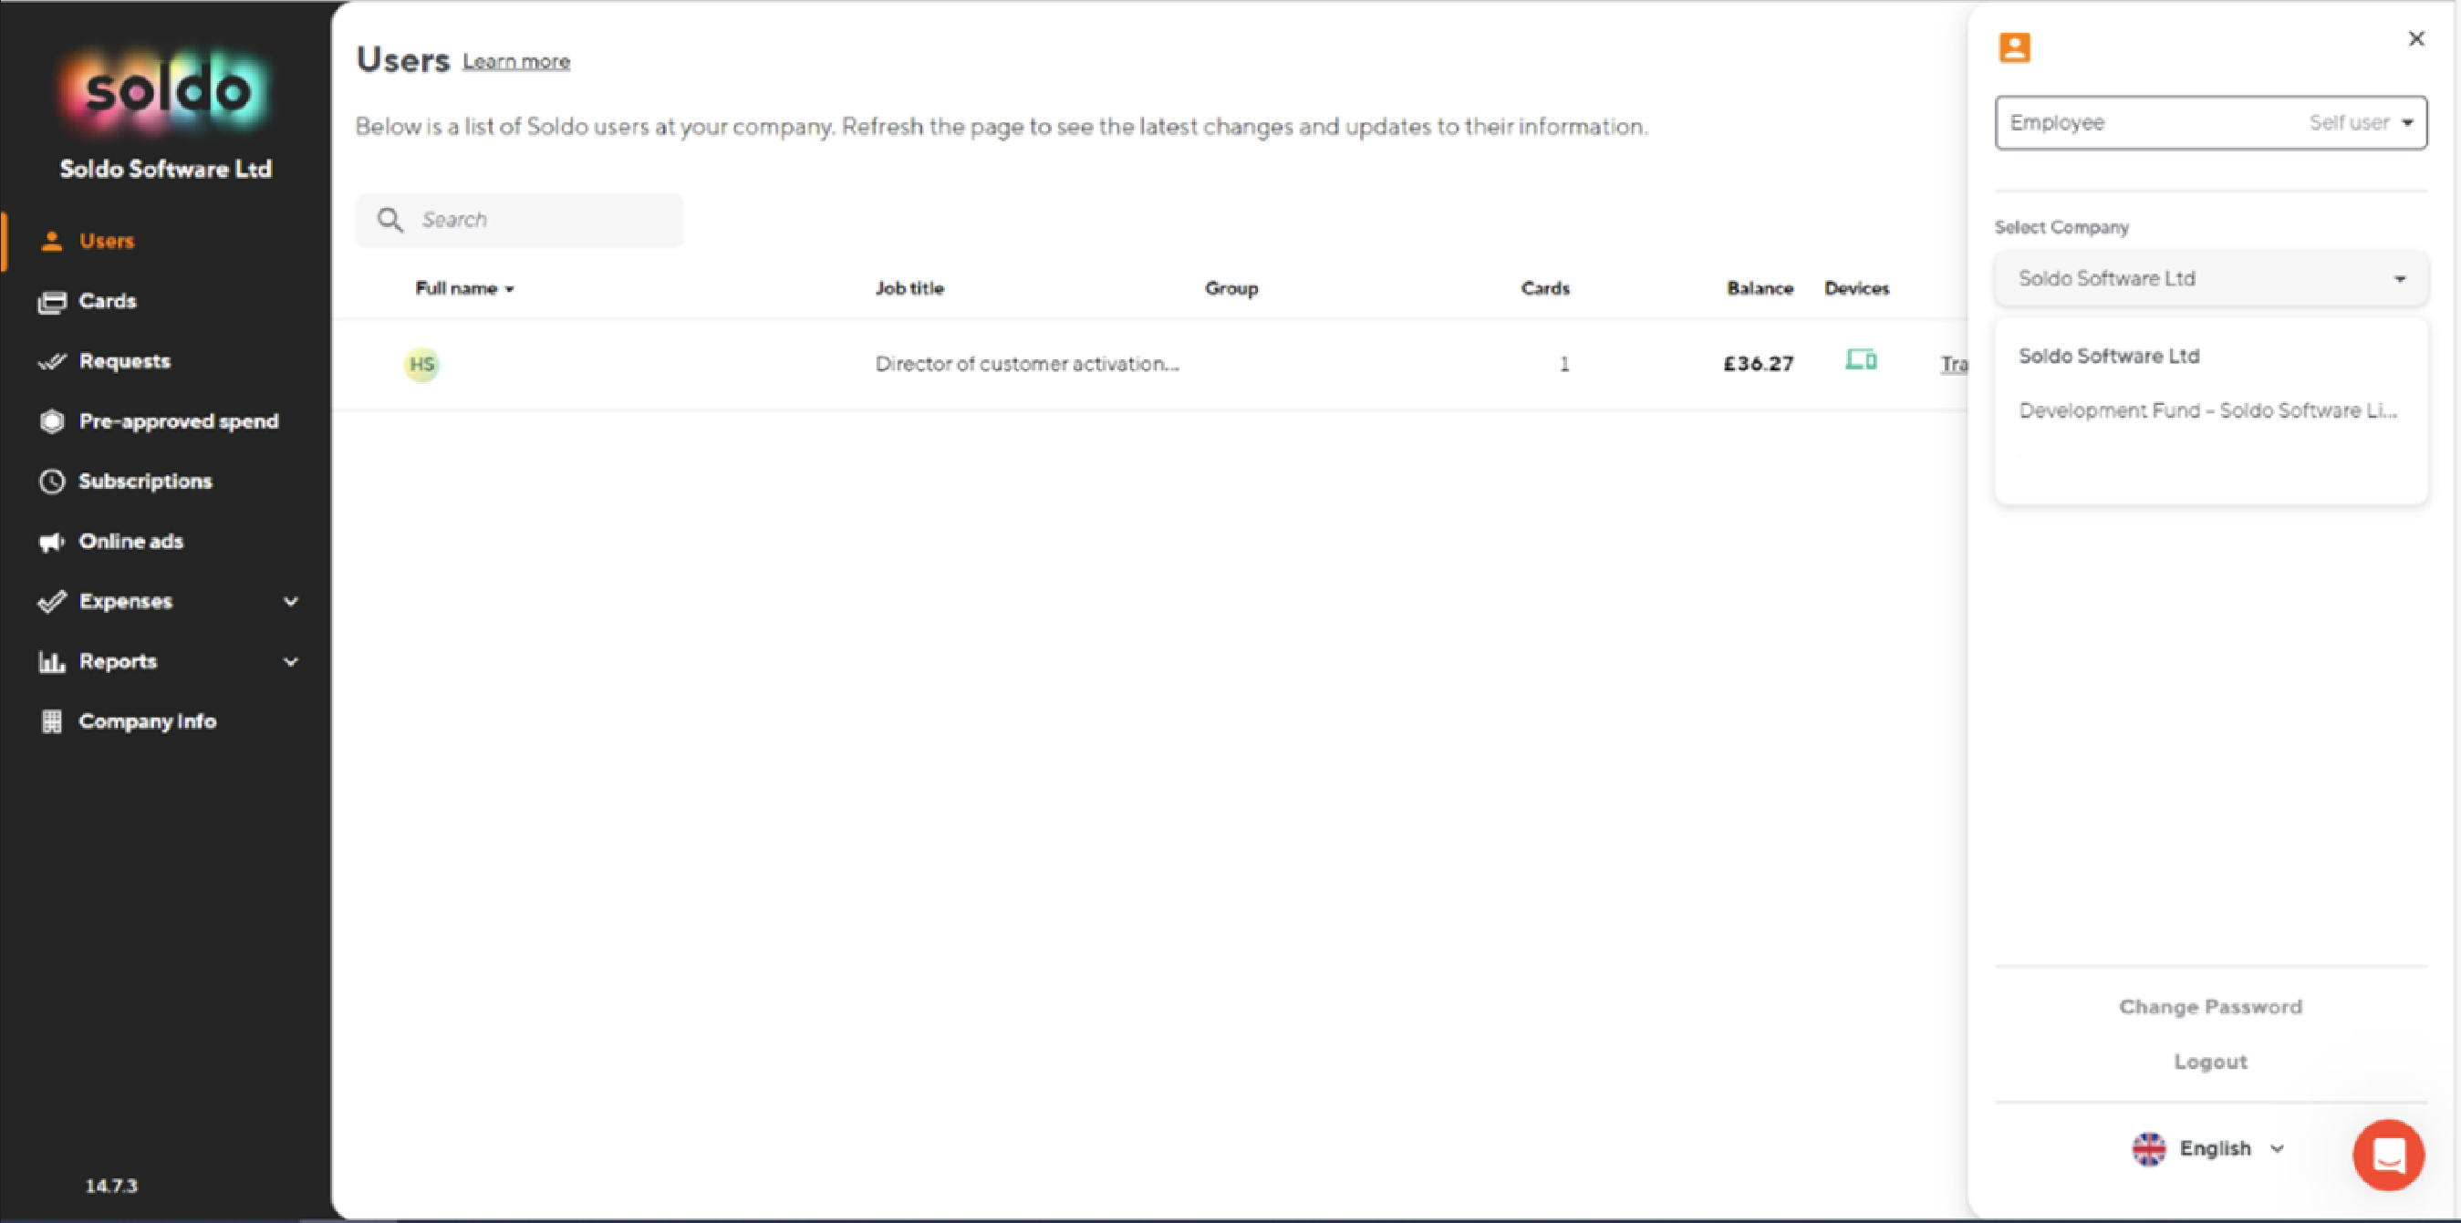Click the Reports bar chart icon
Screen dimensions: 2461x1223
[x=52, y=661]
